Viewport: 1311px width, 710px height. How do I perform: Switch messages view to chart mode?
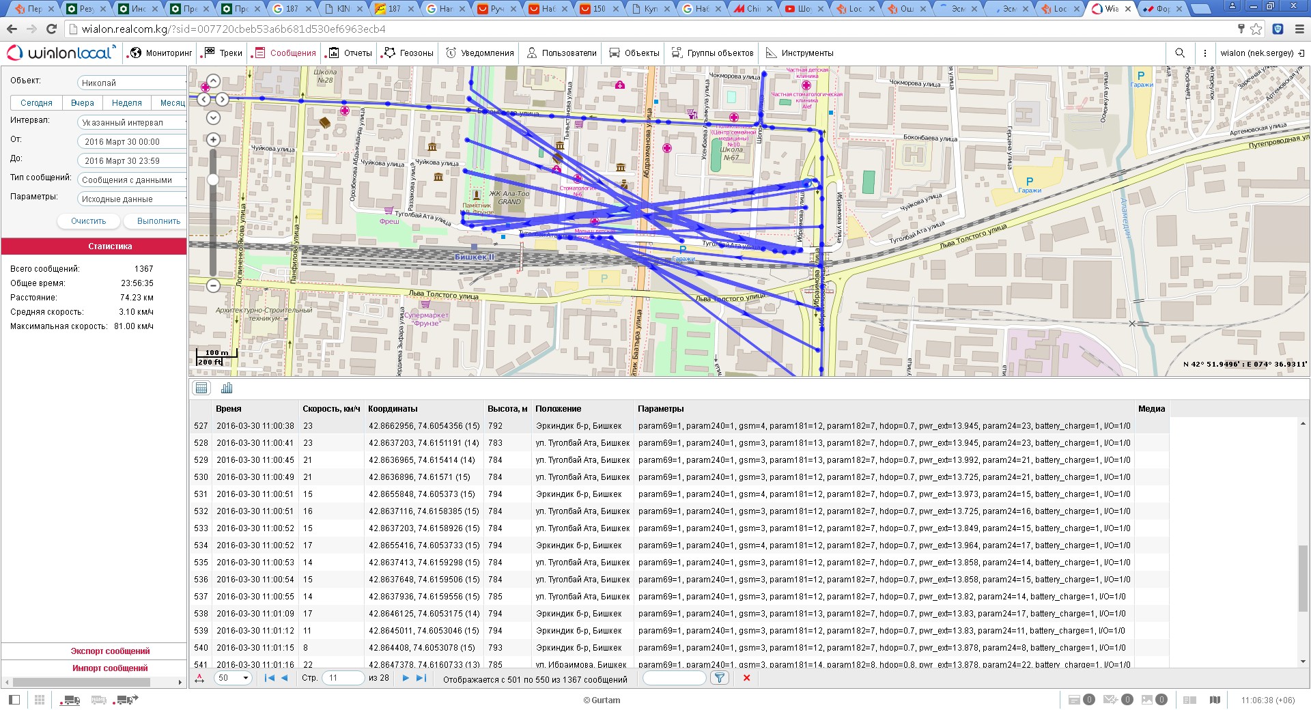coord(227,388)
